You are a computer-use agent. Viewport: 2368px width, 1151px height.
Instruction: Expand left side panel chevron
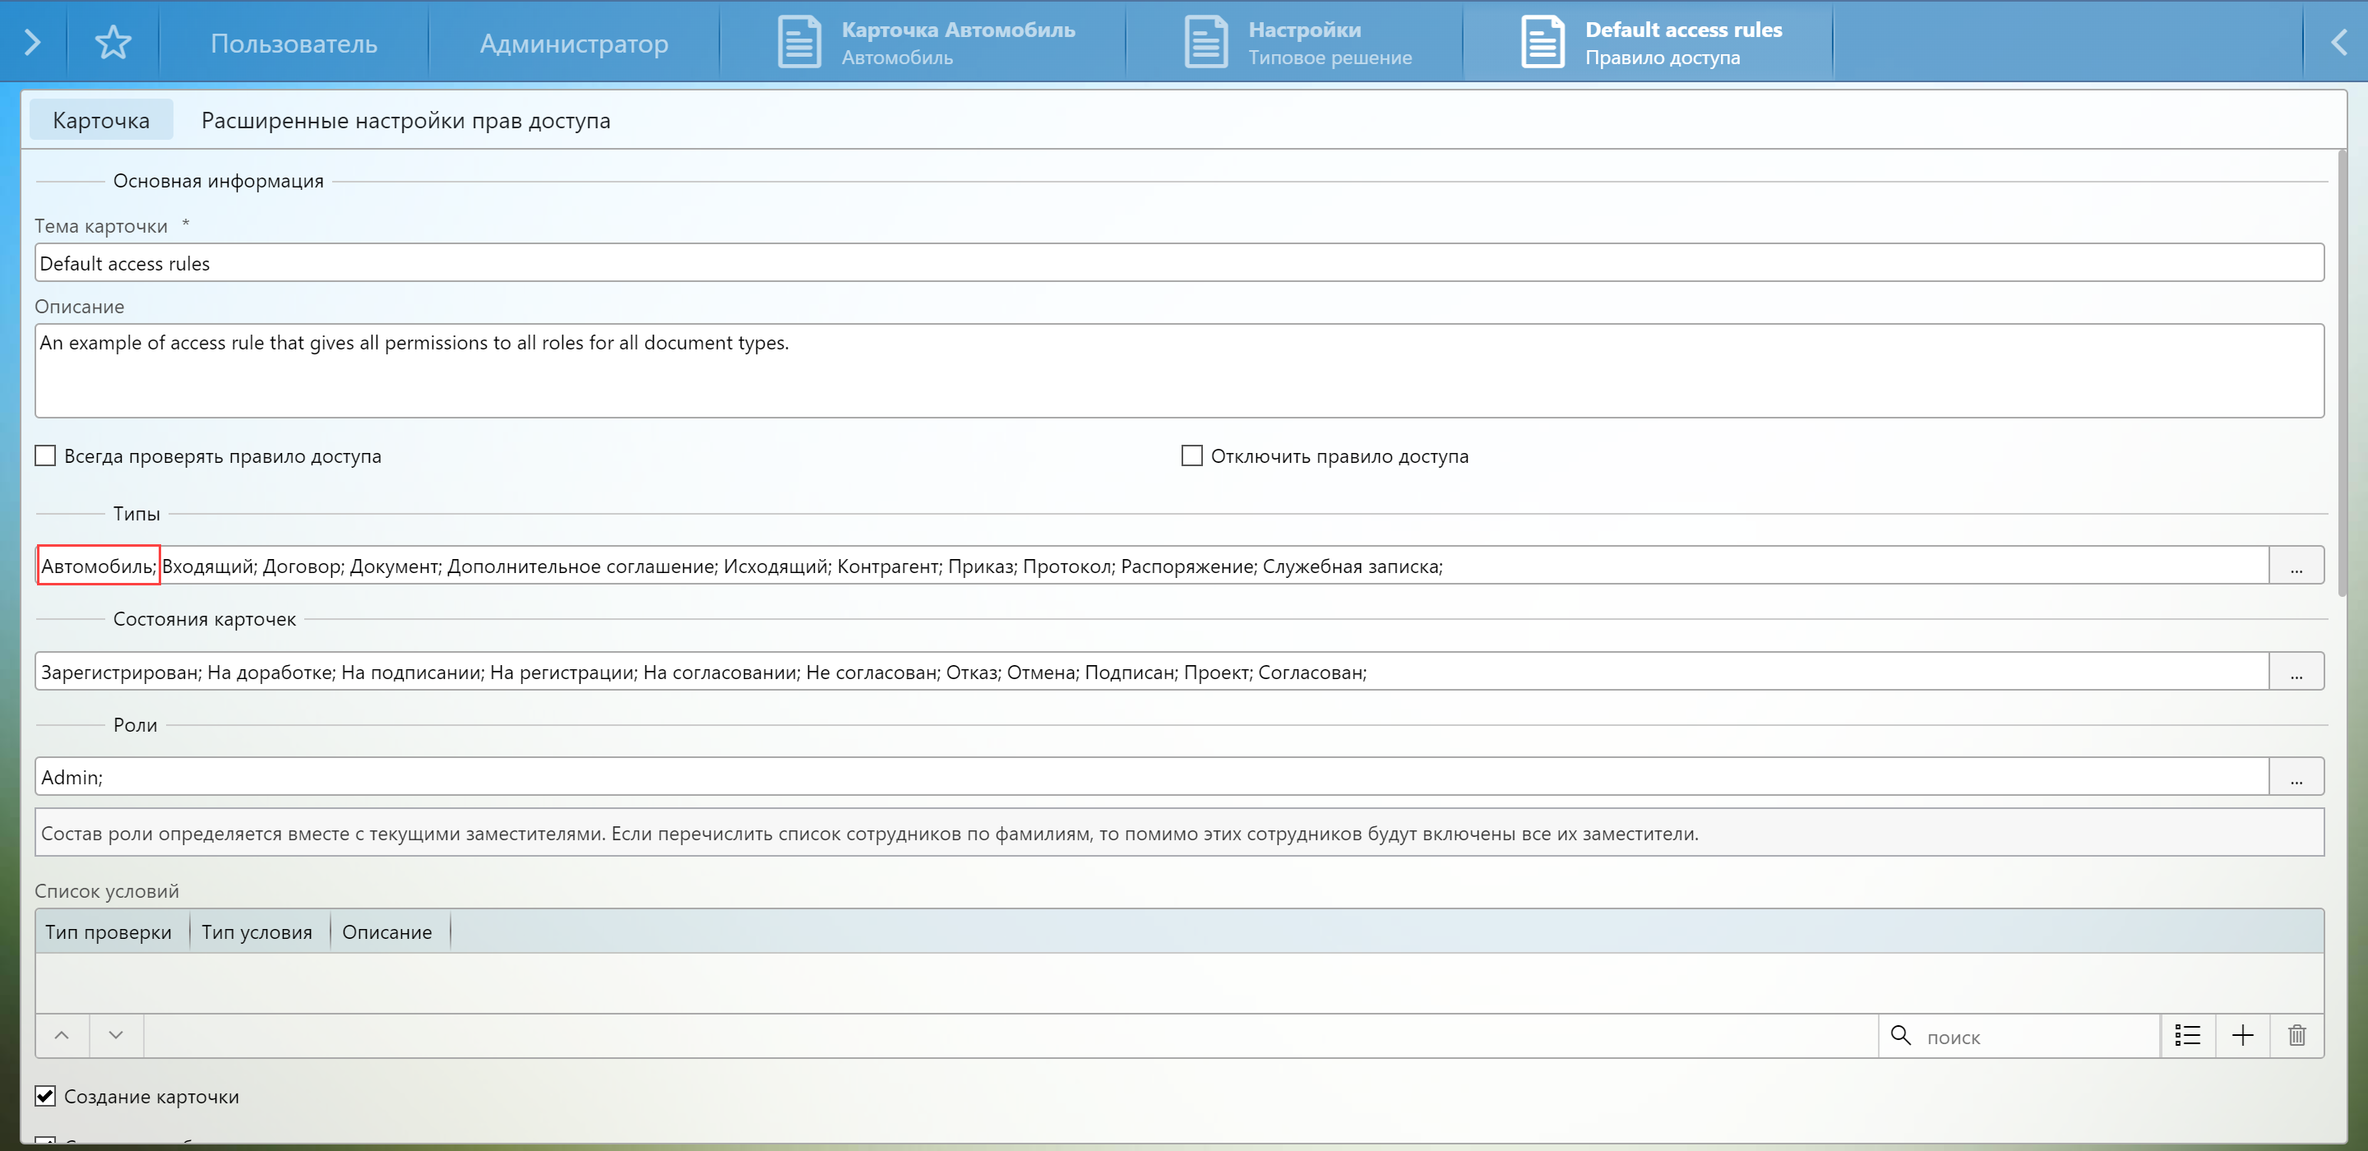(x=32, y=42)
